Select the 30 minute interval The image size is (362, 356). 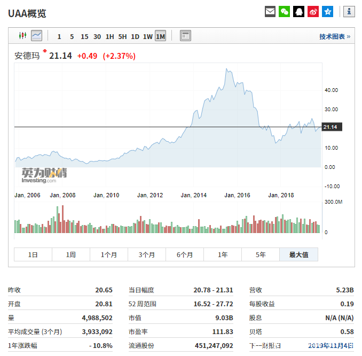click(x=97, y=36)
